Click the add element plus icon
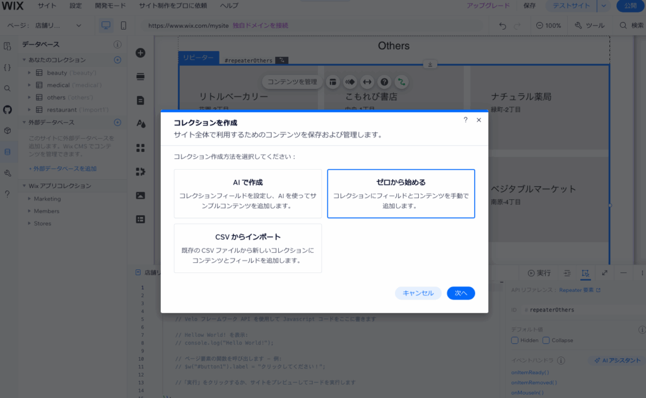The height and width of the screenshot is (398, 646). click(140, 54)
